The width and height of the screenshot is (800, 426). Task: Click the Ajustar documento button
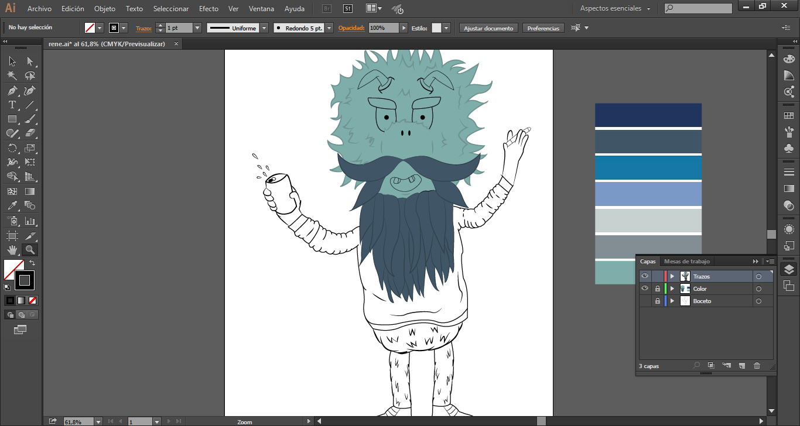click(x=488, y=28)
